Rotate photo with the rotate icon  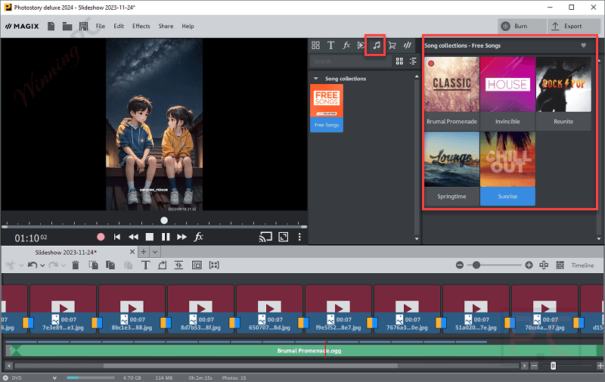[x=163, y=265]
